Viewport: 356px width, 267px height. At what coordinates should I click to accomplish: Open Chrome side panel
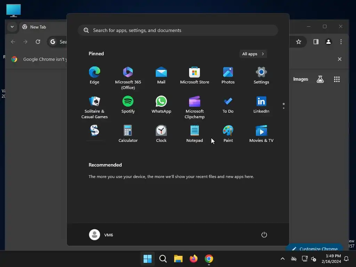[x=316, y=42]
